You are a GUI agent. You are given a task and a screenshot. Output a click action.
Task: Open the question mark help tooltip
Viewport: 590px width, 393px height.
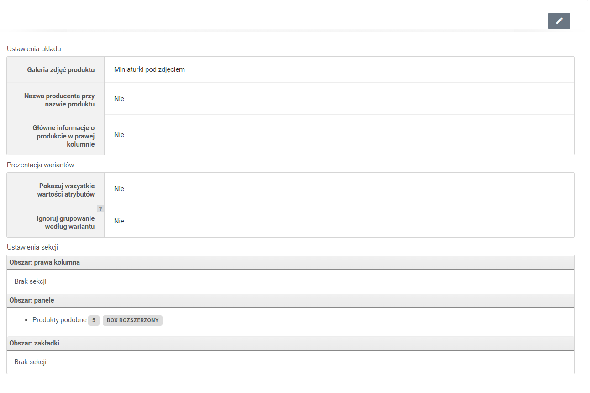pos(100,209)
